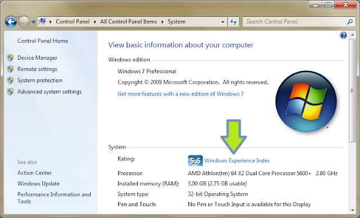Open Performance Information and Tools
The width and height of the screenshot is (360, 218).
[x=54, y=198]
